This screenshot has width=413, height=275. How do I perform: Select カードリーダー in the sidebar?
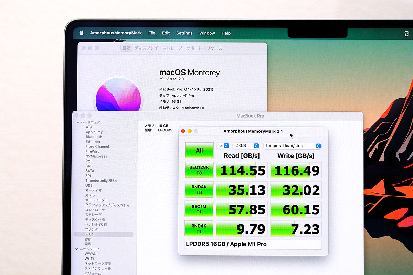(x=97, y=200)
